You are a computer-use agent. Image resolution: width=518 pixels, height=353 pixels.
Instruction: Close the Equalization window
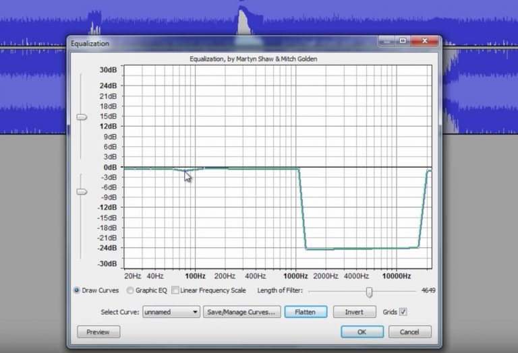pos(425,41)
